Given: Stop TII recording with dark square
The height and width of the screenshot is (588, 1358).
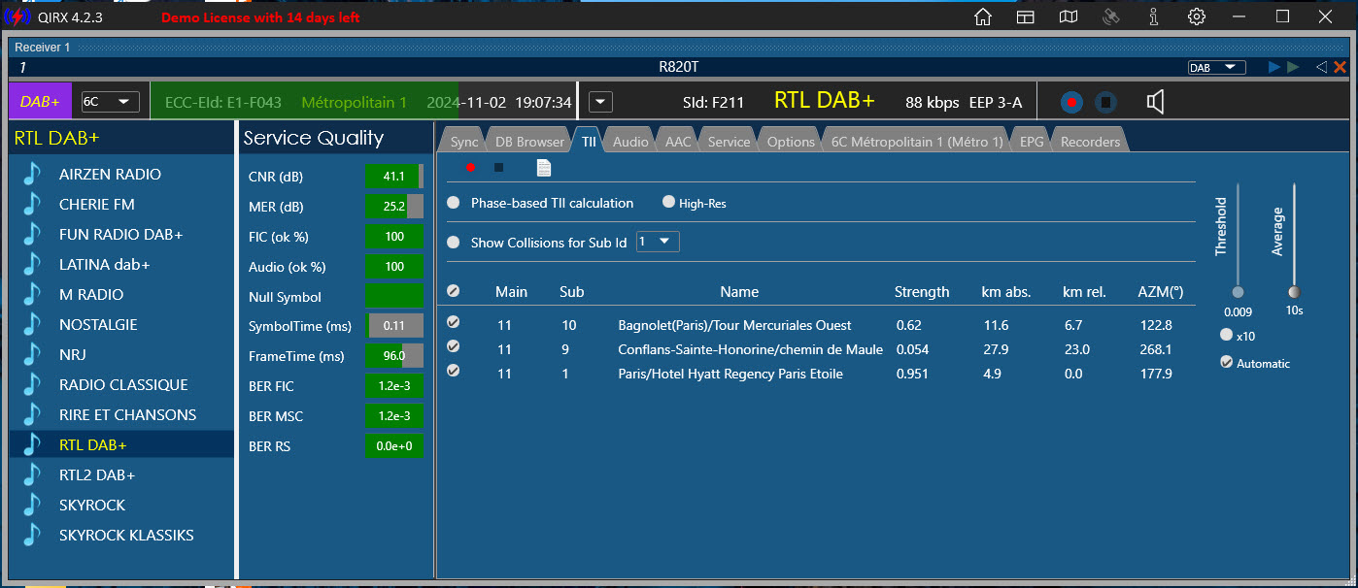Looking at the screenshot, I should (499, 168).
